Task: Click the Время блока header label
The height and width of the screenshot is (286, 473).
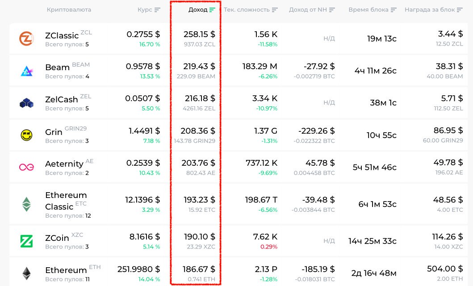Action: (x=368, y=10)
